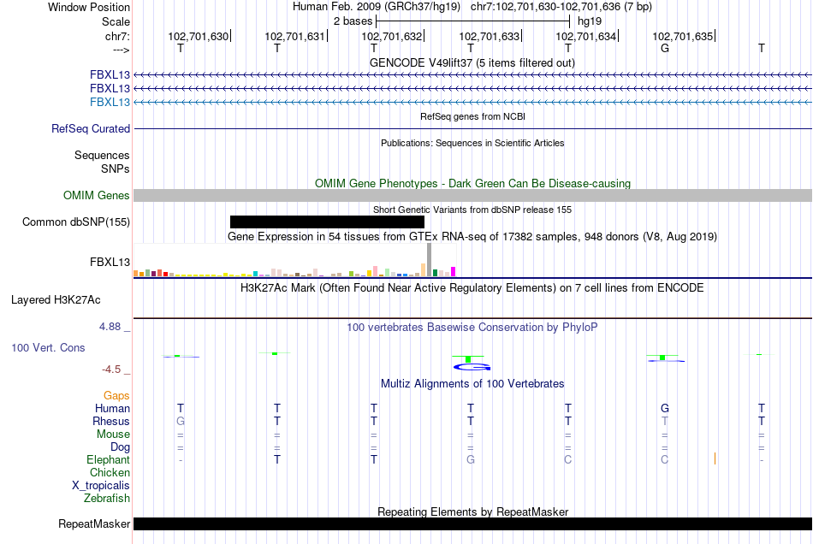Click the gray OMIM Genes bar

pyautogui.click(x=473, y=195)
